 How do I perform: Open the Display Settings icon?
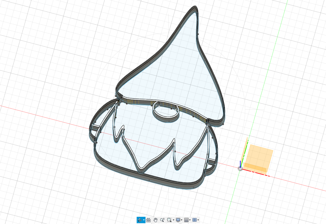click(178, 220)
